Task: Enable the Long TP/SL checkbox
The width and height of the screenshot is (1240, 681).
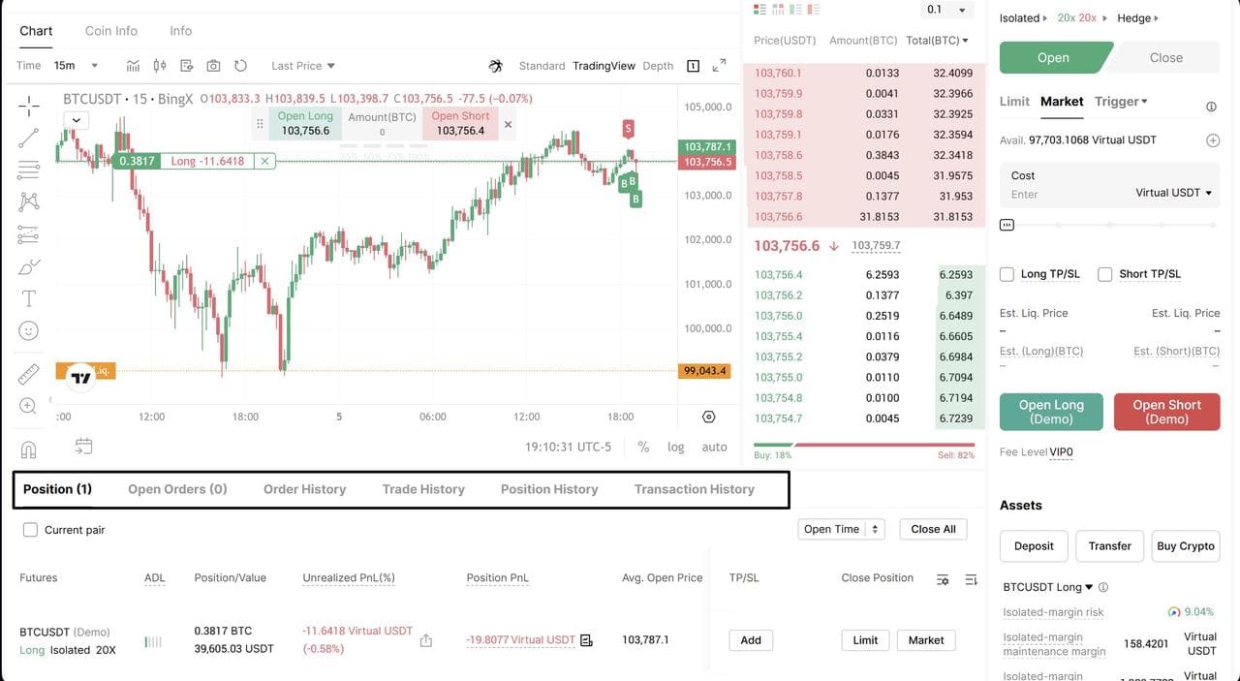Action: click(x=1007, y=274)
